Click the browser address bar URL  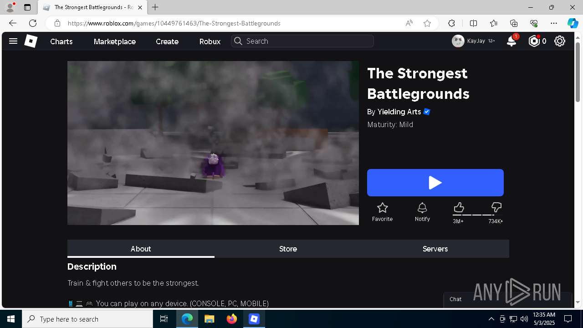pos(174,23)
